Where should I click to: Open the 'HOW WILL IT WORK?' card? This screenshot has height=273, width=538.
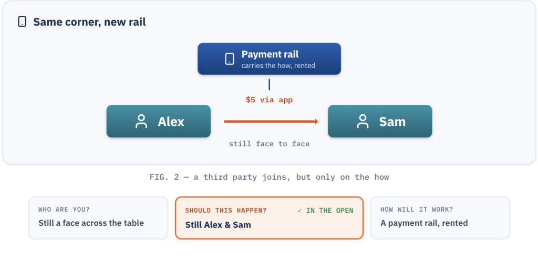click(x=440, y=217)
